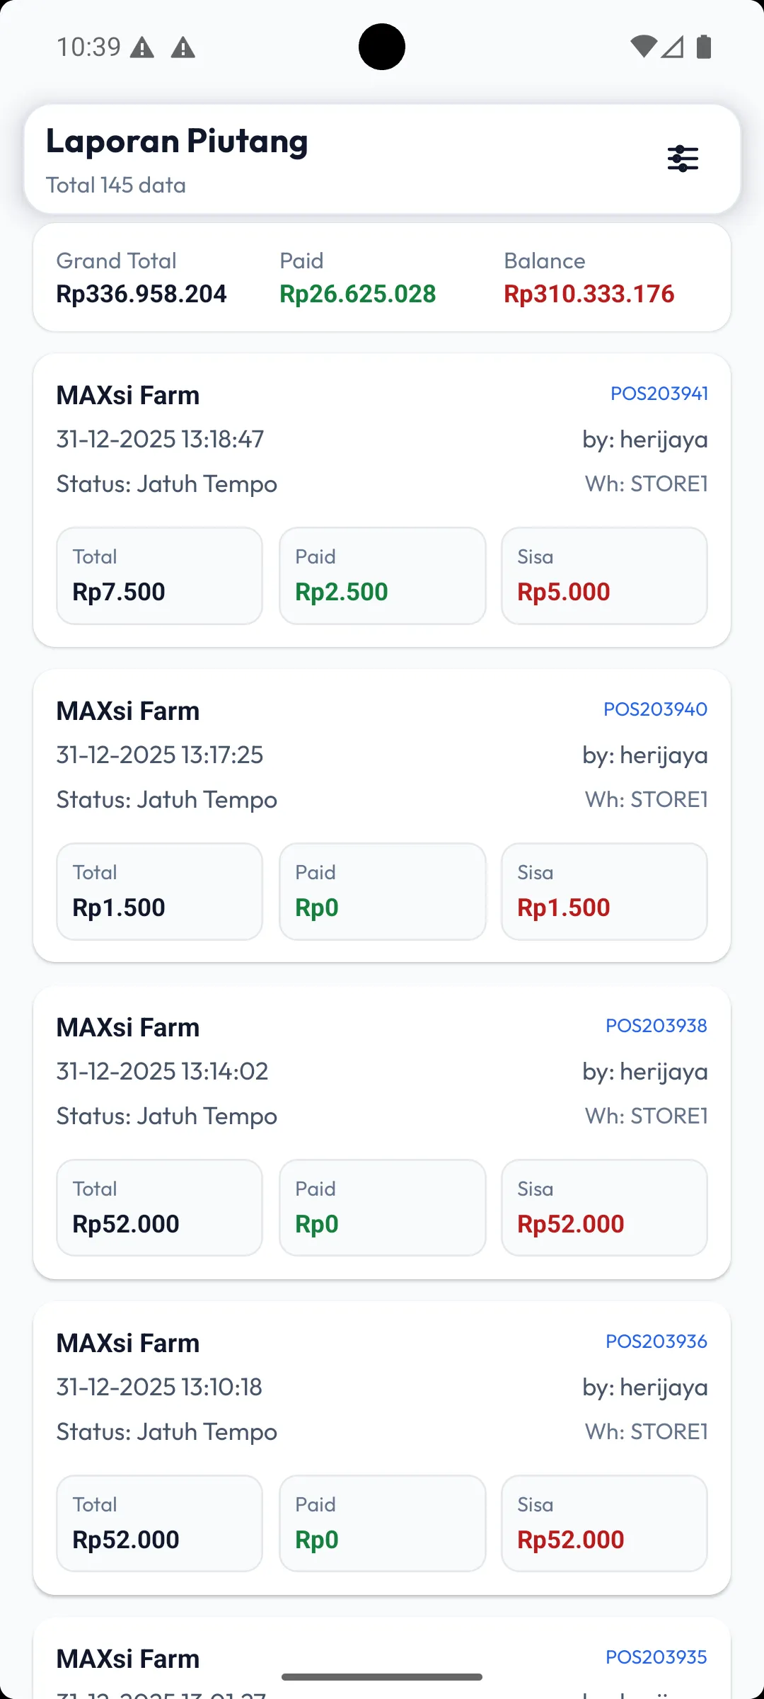Tap the Grand Total Rp336.958.204 summary
The image size is (764, 1699).
pos(141,278)
